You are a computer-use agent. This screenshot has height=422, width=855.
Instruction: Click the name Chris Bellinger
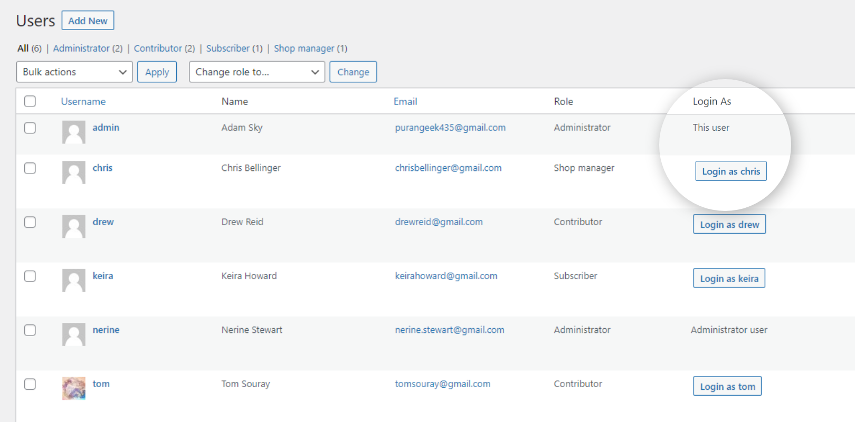[x=251, y=168]
